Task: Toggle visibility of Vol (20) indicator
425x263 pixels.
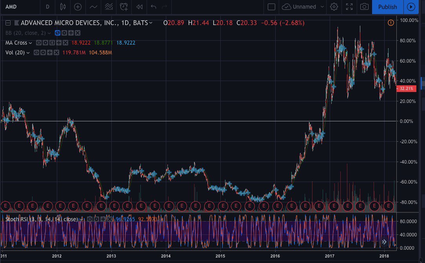Action: coord(36,52)
